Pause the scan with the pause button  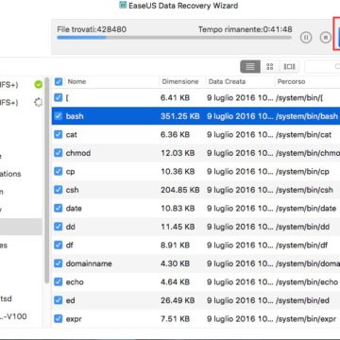306,38
